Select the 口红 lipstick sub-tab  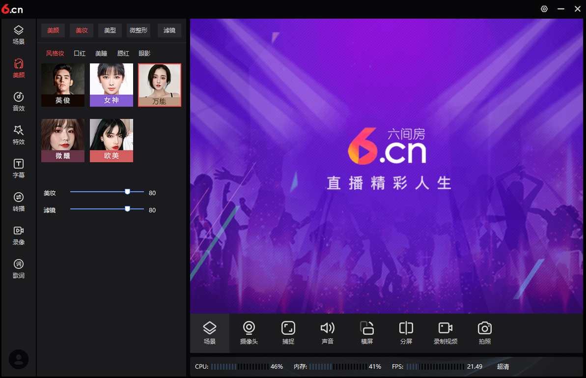click(80, 54)
